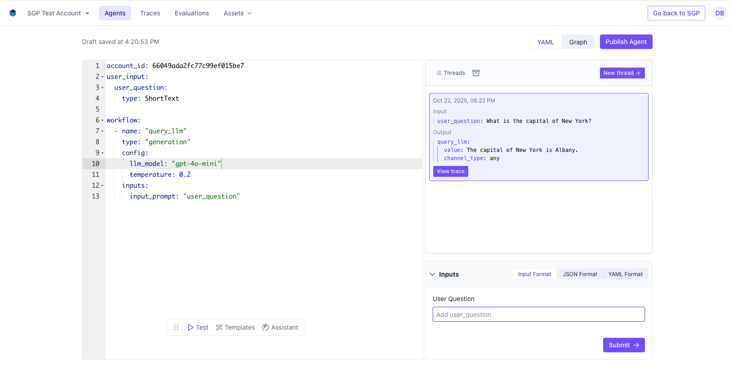Click the SGP logo icon
Screen dimensions: 733x370
coord(13,13)
